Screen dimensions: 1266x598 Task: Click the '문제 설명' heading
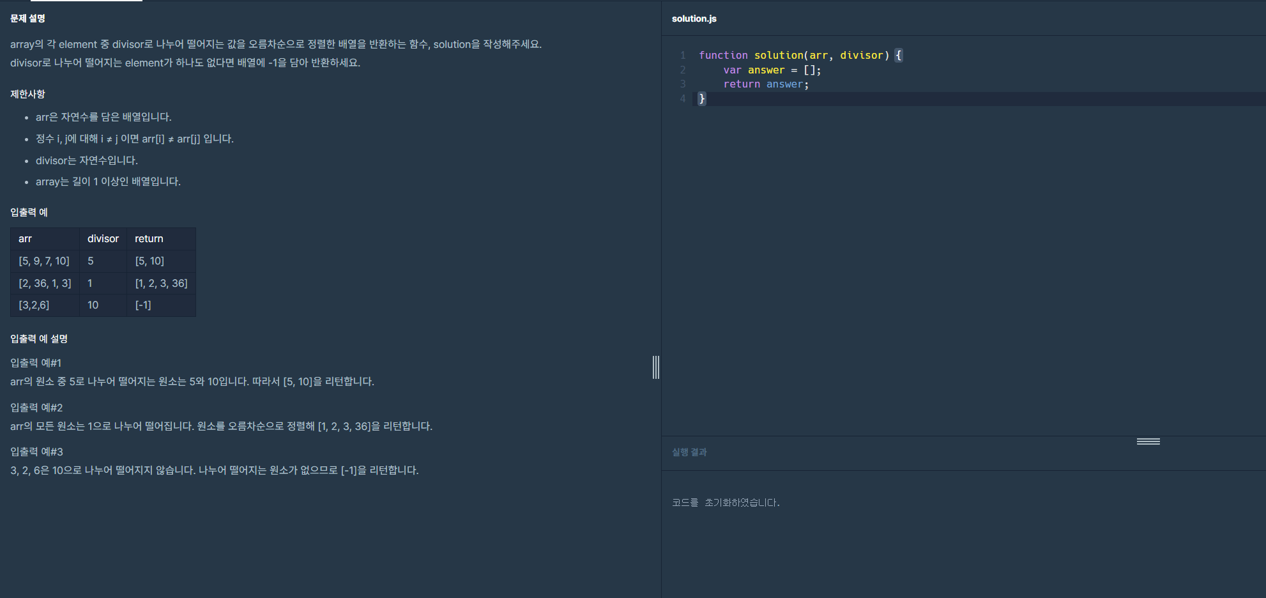[27, 19]
